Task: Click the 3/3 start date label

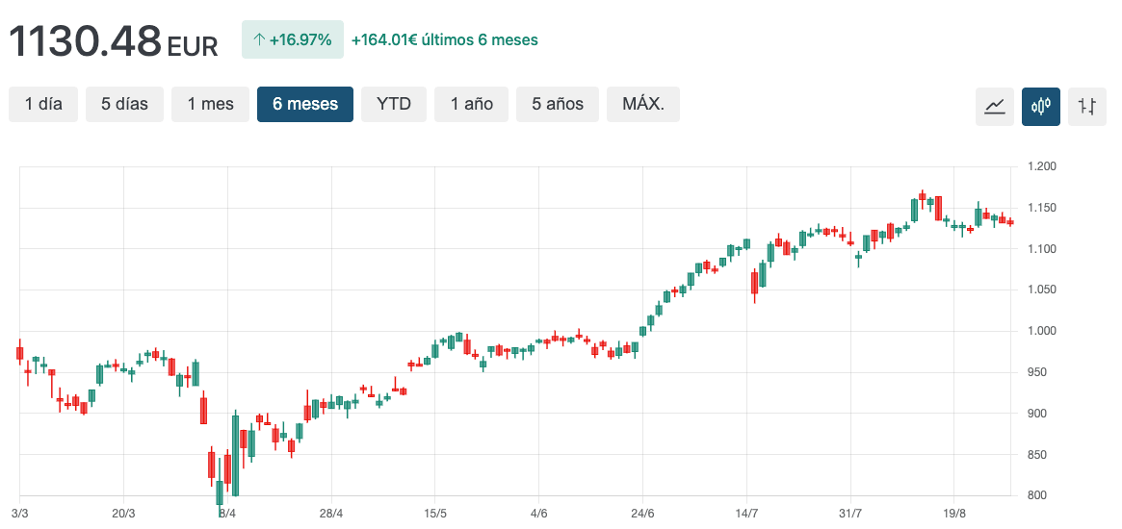Action: [20, 514]
